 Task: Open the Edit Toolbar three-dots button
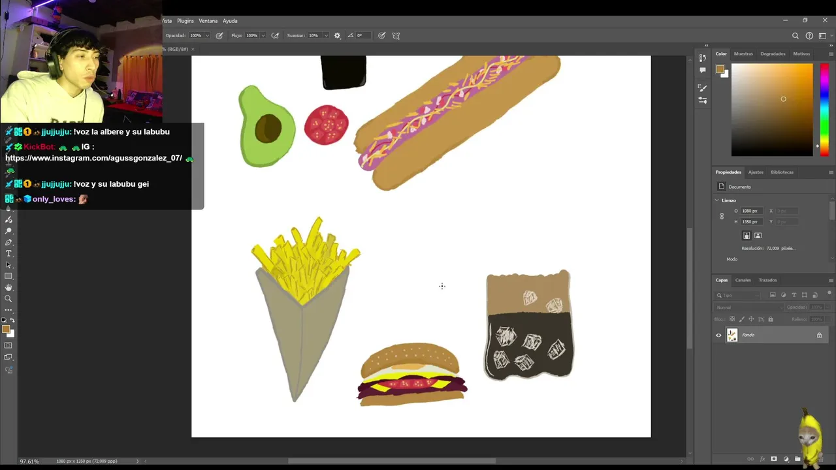8,310
